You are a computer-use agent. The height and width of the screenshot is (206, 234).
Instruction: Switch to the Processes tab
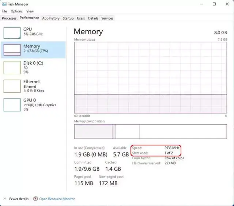(x=9, y=18)
